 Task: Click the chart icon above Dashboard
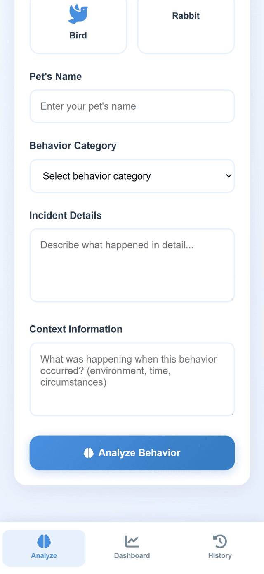pos(132,540)
